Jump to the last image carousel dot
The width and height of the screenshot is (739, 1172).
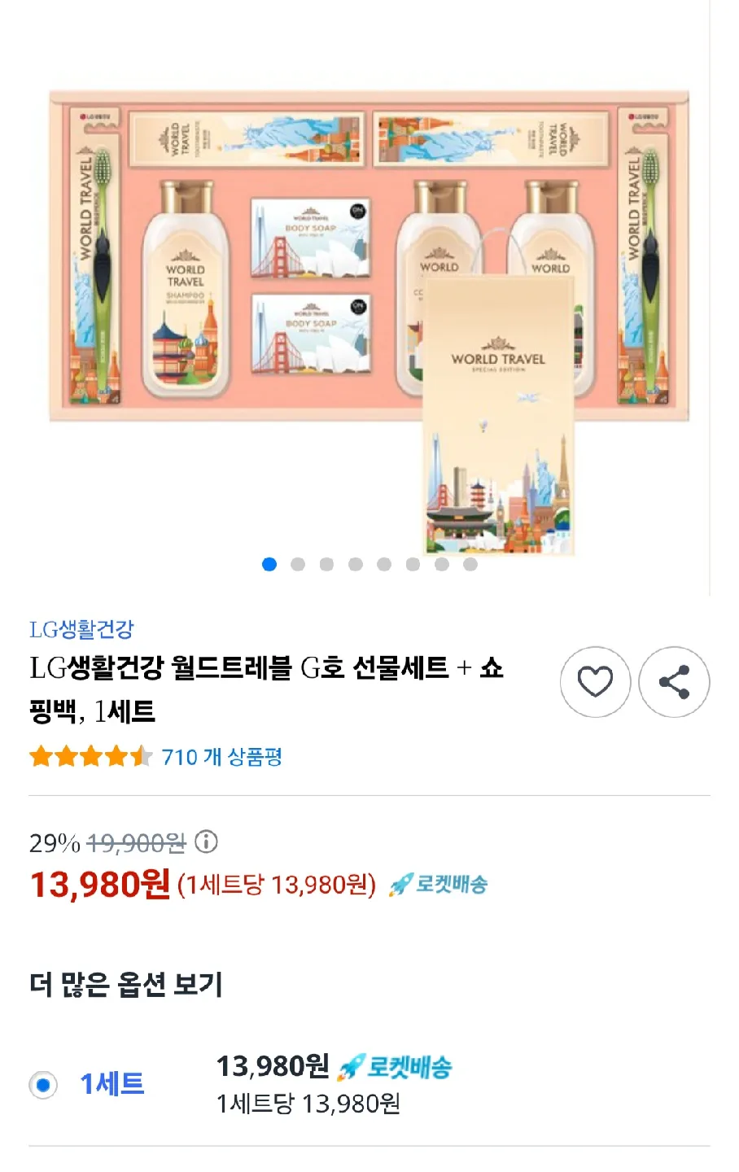[470, 564]
